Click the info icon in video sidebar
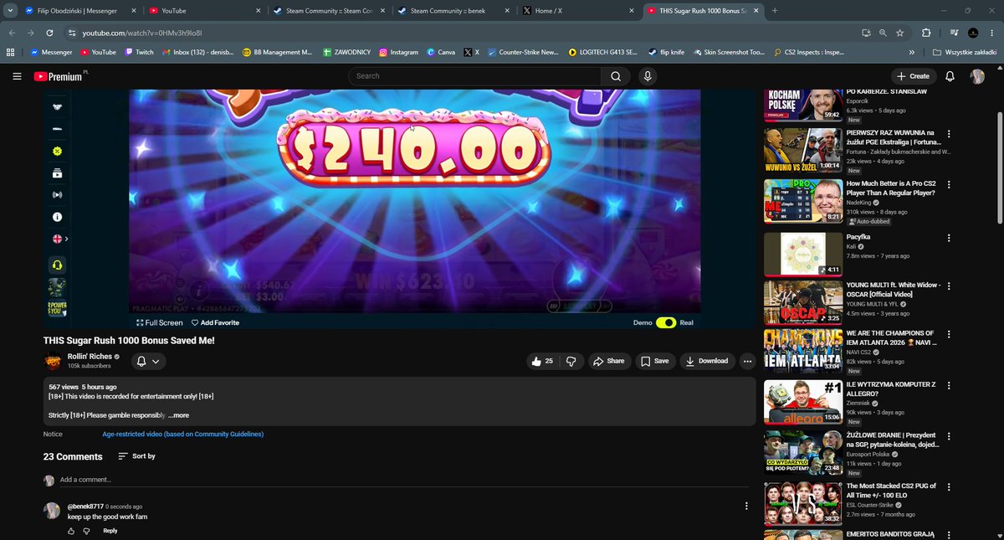 57,217
